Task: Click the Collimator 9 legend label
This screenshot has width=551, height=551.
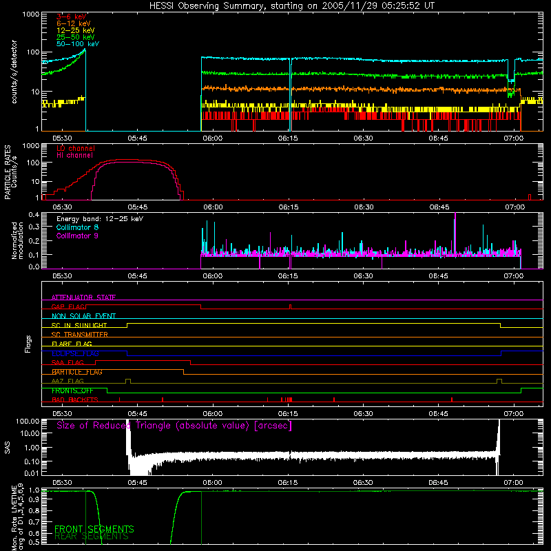Action: [x=77, y=236]
